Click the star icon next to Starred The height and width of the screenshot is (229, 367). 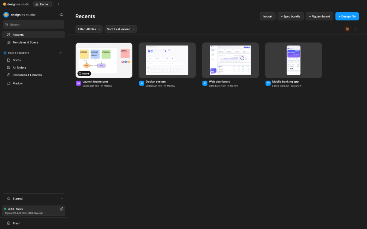(x=9, y=198)
